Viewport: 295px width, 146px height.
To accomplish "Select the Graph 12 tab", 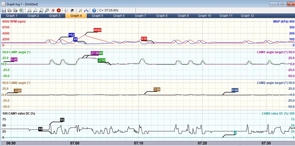I will [x=247, y=16].
